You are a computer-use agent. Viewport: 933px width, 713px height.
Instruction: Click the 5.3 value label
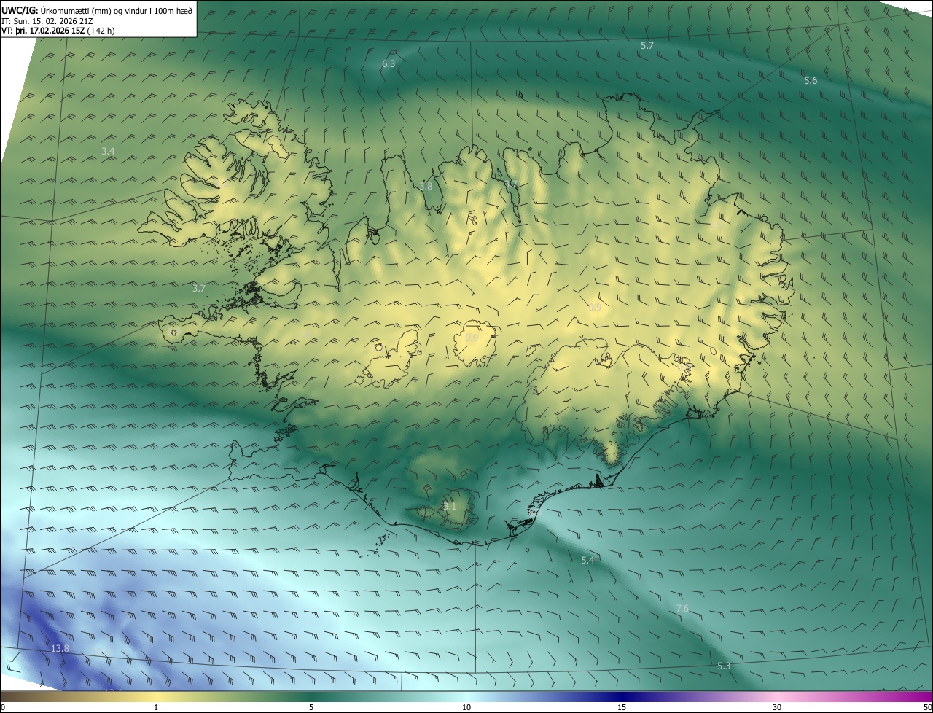coord(724,666)
